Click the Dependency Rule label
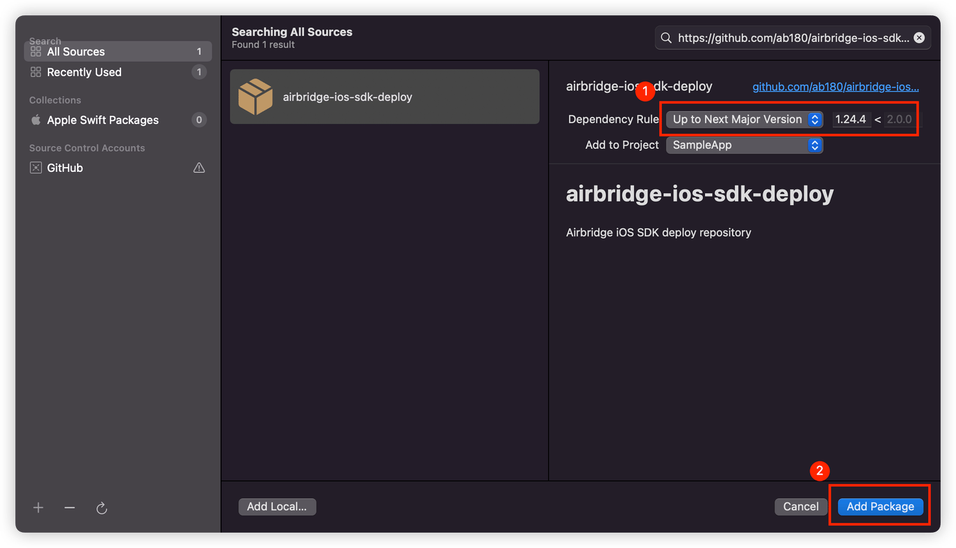This screenshot has width=956, height=548. 613,119
